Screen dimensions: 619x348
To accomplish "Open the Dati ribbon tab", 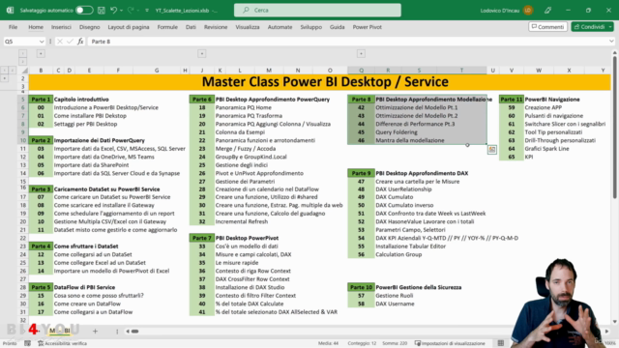I will point(191,27).
